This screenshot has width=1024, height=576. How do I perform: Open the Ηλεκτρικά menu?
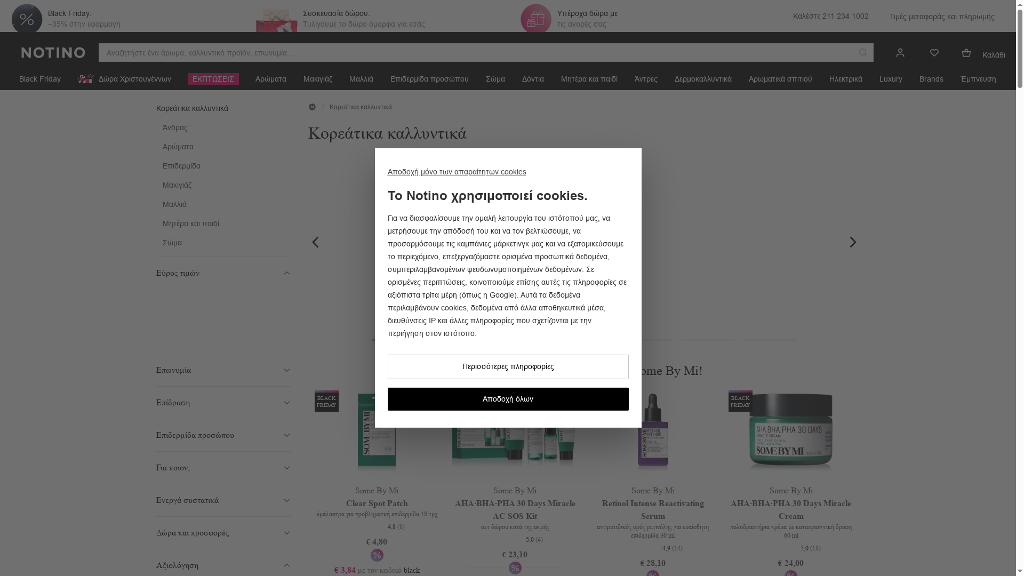846,79
